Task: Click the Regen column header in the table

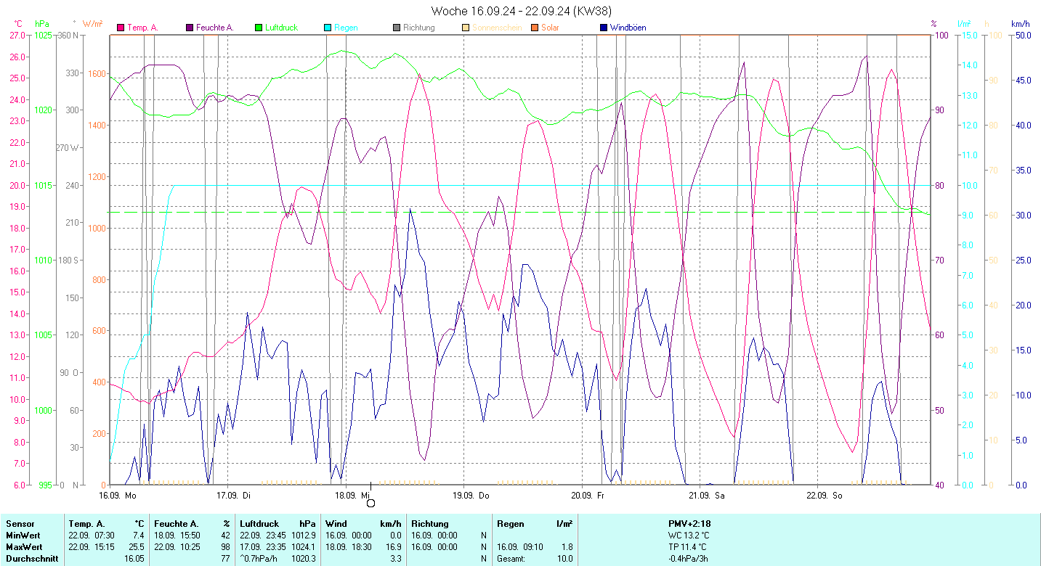Action: click(509, 523)
